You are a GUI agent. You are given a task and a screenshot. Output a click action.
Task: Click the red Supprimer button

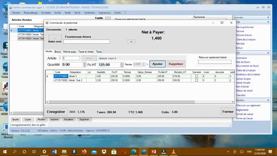176,64
